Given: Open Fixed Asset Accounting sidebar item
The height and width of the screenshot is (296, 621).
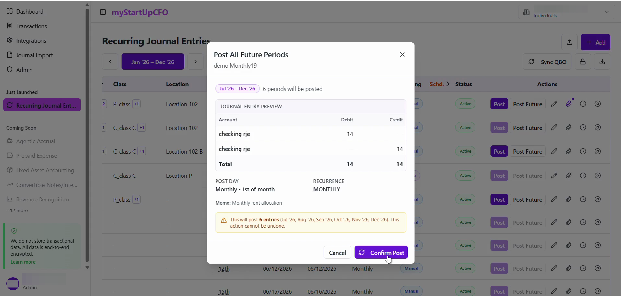Looking at the screenshot, I should click(x=40, y=170).
